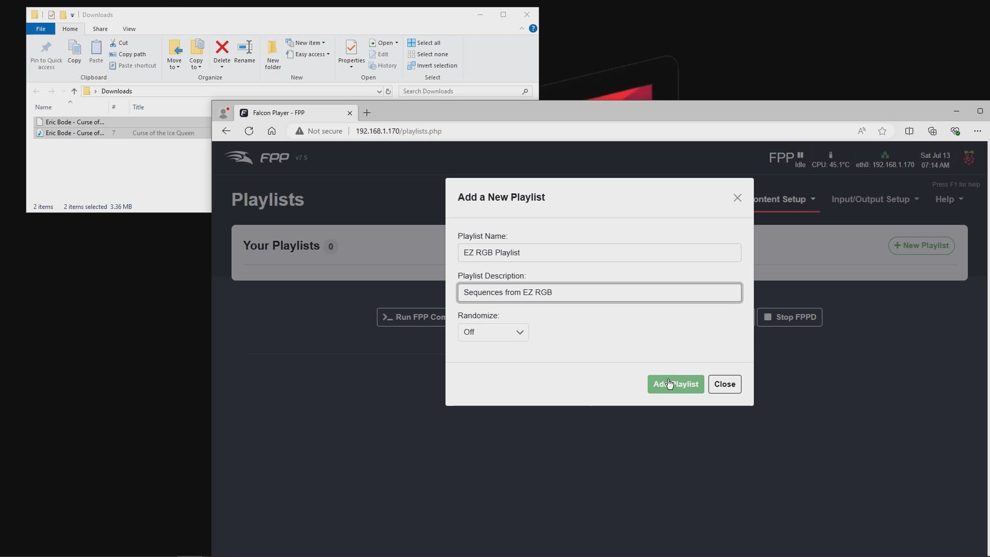Click Invert selection in Explorer ribbon
The width and height of the screenshot is (990, 557).
click(x=432, y=65)
